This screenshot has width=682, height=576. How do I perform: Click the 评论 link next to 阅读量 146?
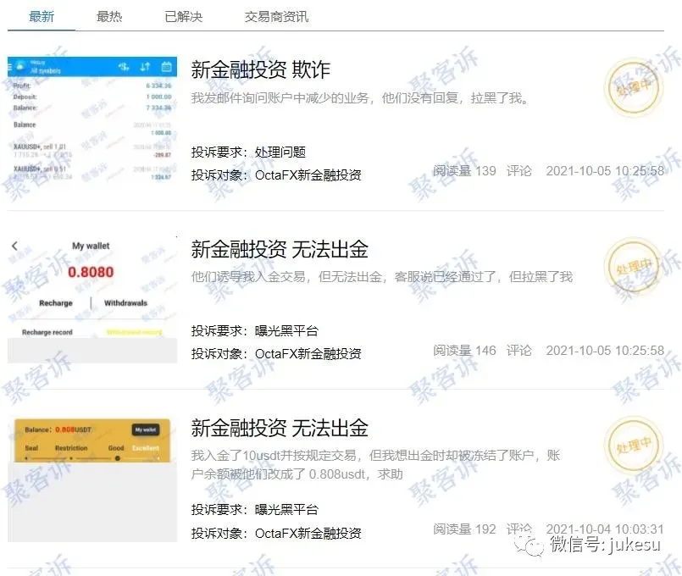[518, 351]
